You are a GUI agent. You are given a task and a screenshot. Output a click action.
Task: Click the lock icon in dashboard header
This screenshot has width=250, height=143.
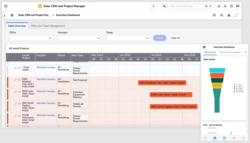tap(229, 15)
